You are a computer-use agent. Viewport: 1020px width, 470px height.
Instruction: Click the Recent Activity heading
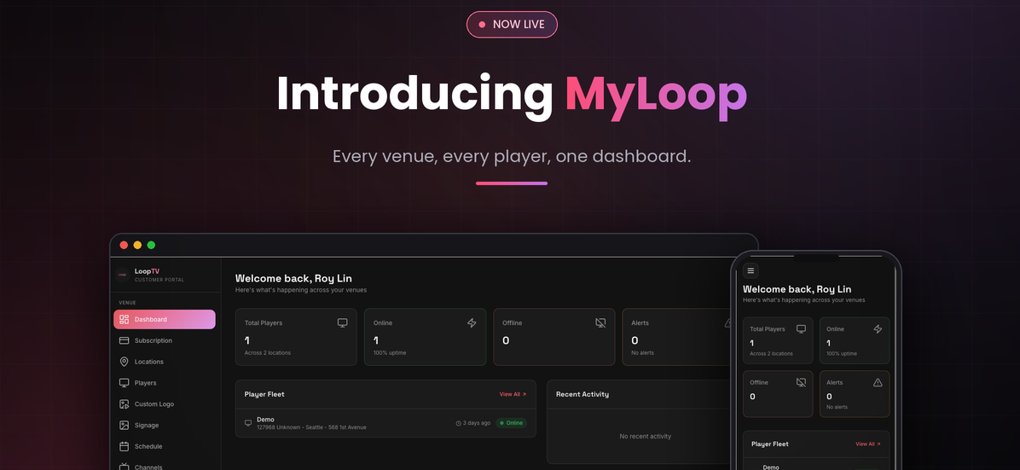(x=582, y=394)
